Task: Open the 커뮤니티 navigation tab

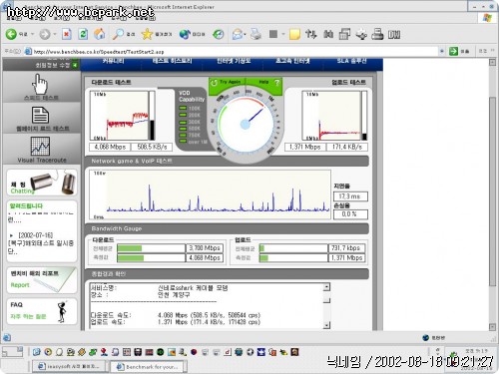Action: [113, 61]
